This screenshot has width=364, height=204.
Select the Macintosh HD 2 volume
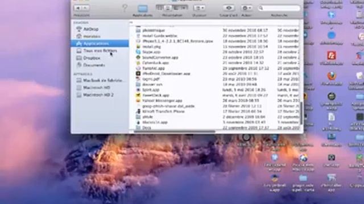98,95
